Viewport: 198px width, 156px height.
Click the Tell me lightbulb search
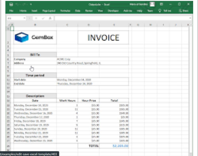[x=165, y=11]
